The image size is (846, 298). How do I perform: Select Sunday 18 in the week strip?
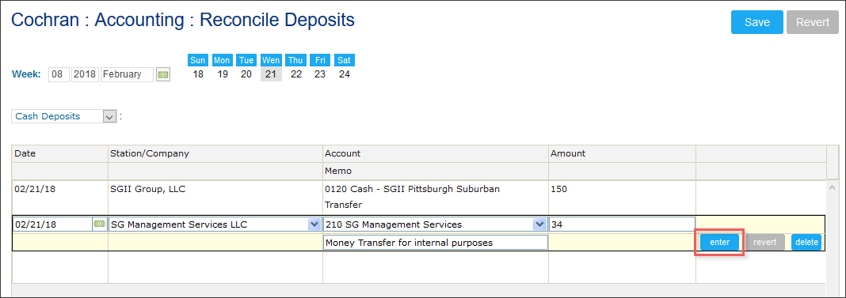[198, 74]
